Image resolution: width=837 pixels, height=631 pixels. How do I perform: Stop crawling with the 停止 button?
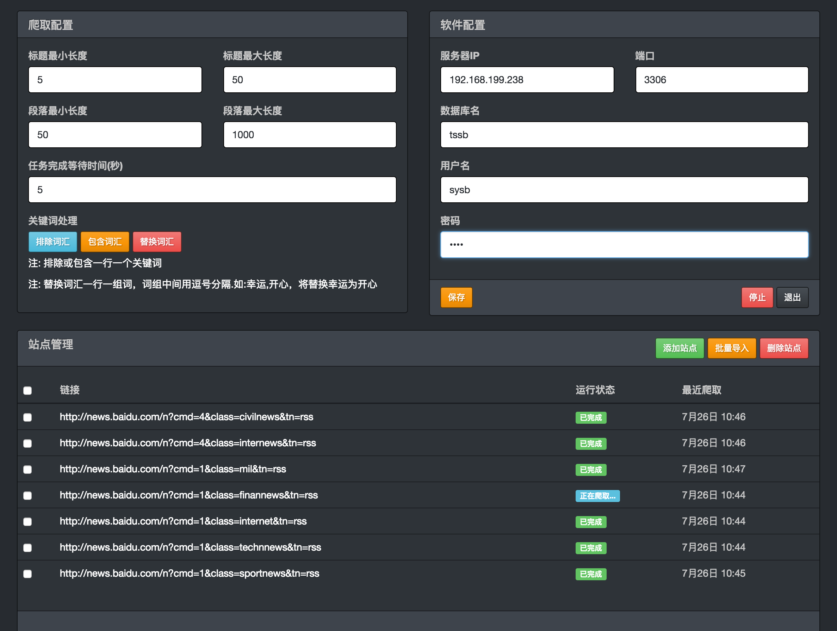[x=757, y=297]
